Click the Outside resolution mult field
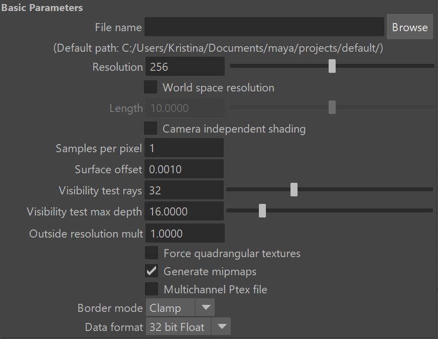 pos(185,233)
